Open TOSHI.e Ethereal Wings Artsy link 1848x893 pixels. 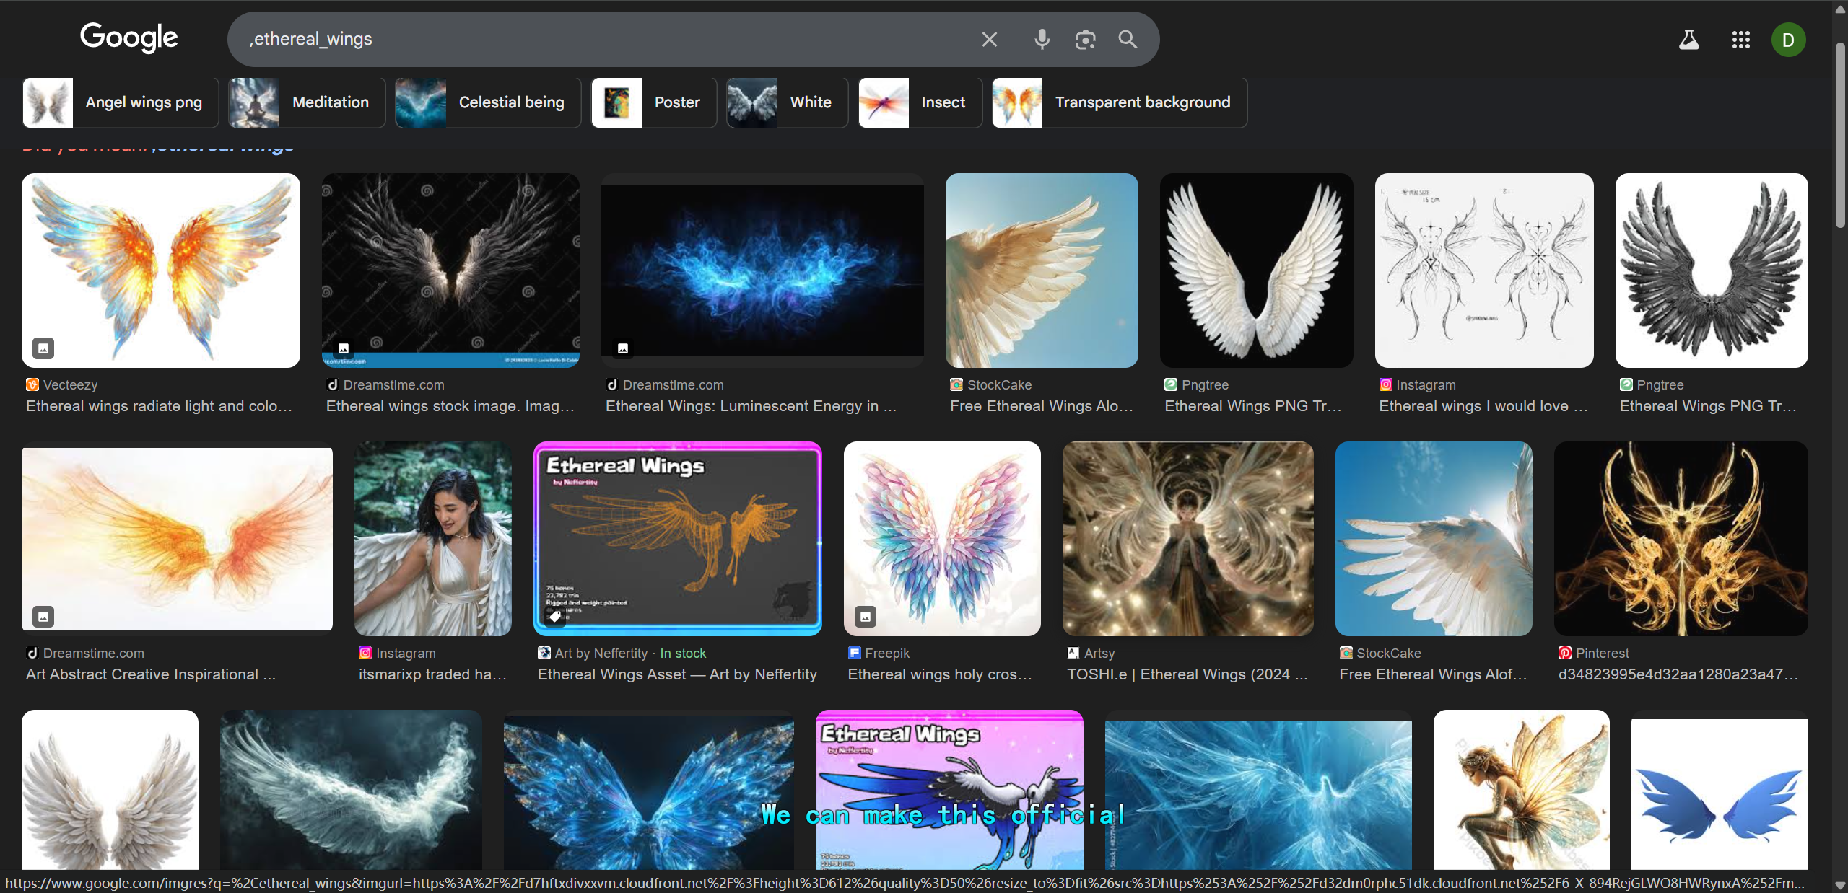1187,674
